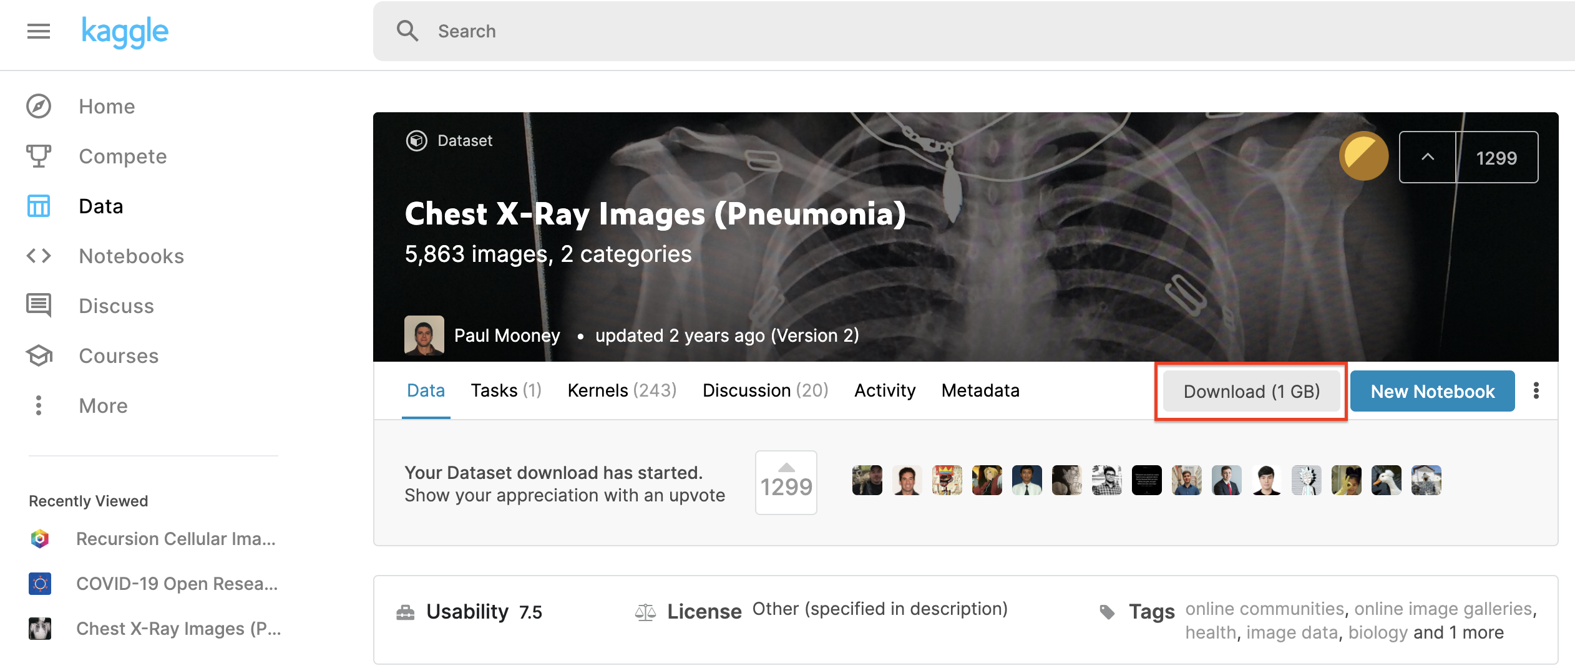The width and height of the screenshot is (1575, 671).
Task: Toggle upvote arrow in the dataset header
Action: pos(1427,157)
